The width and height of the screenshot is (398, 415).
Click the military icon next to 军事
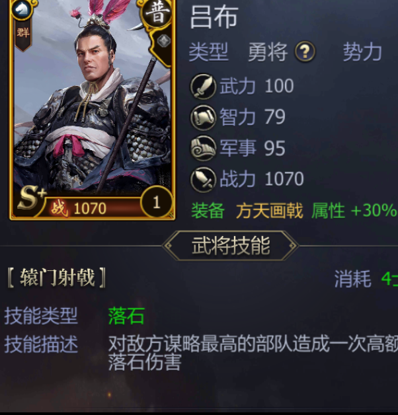click(x=203, y=148)
